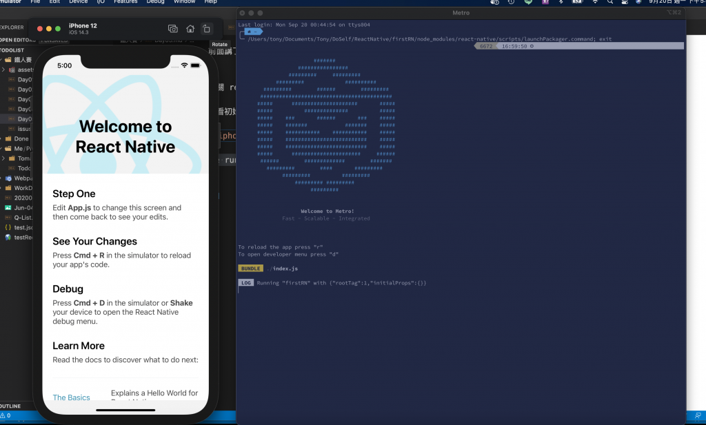Tap the Wi-Fi icon in the iPhone status bar

(184, 65)
